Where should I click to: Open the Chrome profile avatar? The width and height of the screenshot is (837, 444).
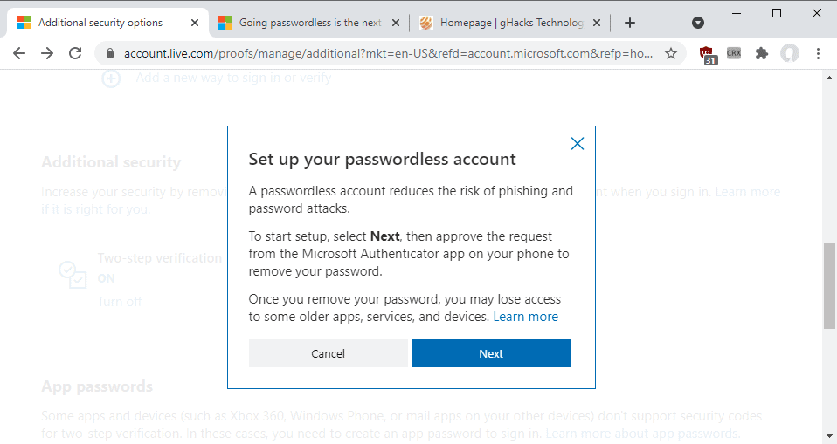pos(790,54)
